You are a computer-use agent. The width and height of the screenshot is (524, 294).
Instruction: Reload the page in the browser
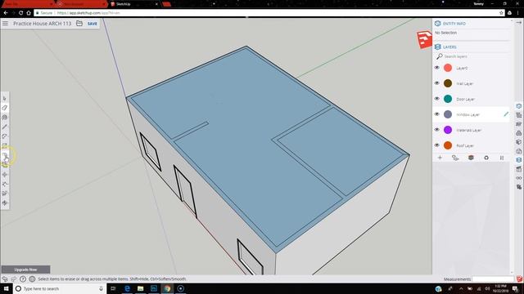pos(20,13)
